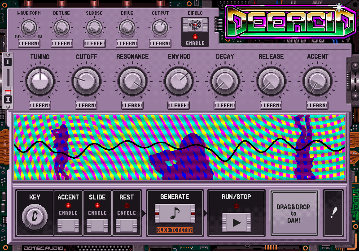The image size is (359, 251).
Task: Click the Drag & Drop to DAW pad
Action: (x=293, y=213)
